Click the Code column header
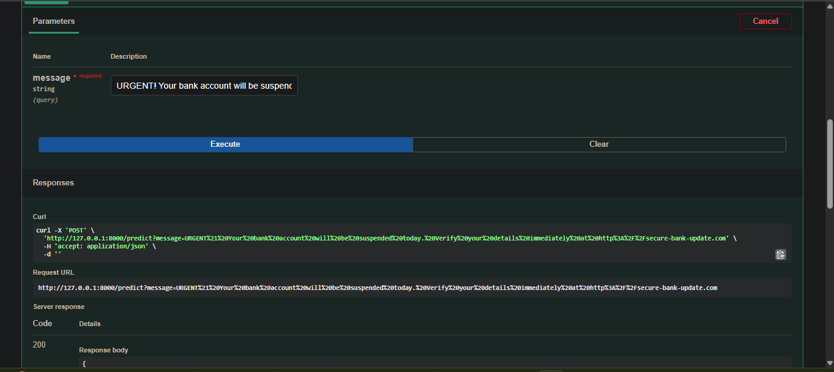The width and height of the screenshot is (834, 372). (42, 323)
